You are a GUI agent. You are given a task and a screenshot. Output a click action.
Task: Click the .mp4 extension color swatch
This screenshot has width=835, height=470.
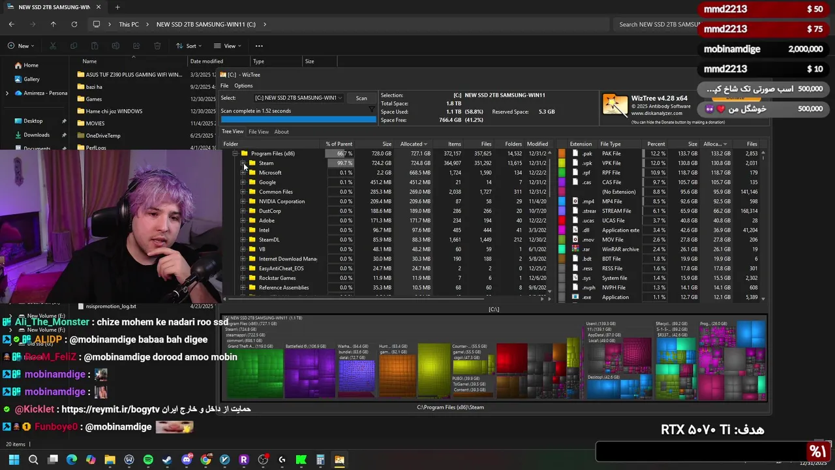[x=562, y=202]
